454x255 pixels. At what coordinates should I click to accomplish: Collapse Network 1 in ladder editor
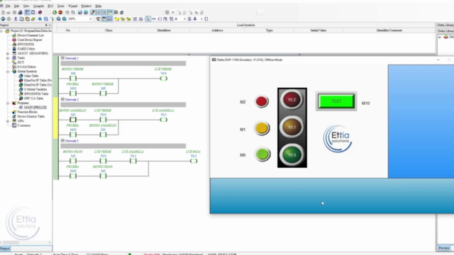62,58
